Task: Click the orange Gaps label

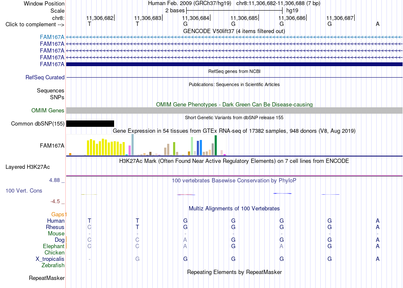Action: 58,214
